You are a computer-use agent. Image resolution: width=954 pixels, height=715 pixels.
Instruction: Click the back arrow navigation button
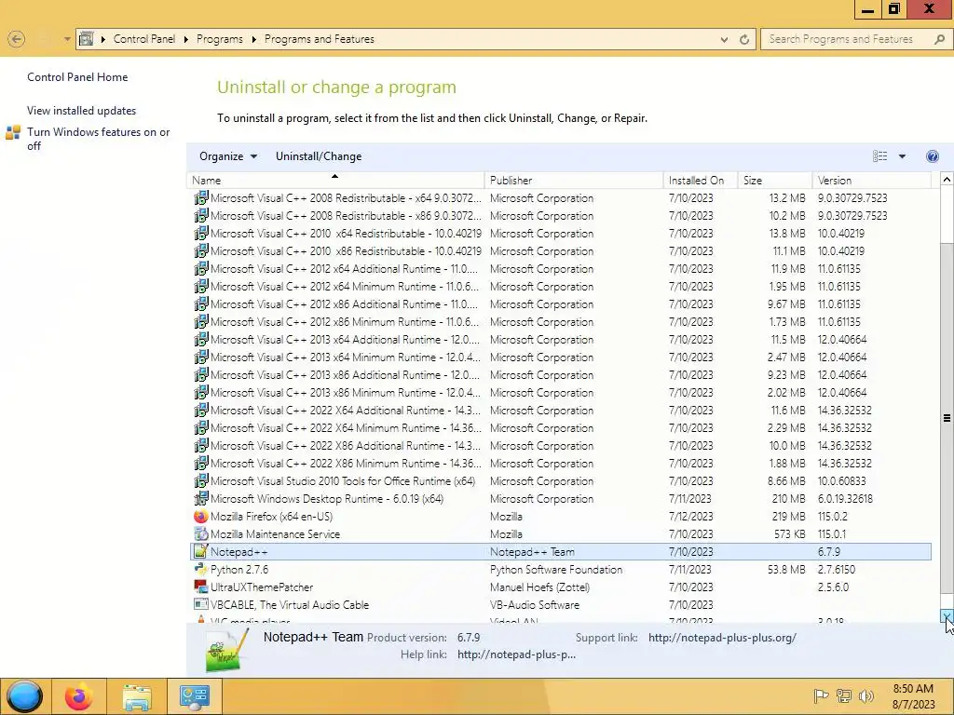click(17, 39)
